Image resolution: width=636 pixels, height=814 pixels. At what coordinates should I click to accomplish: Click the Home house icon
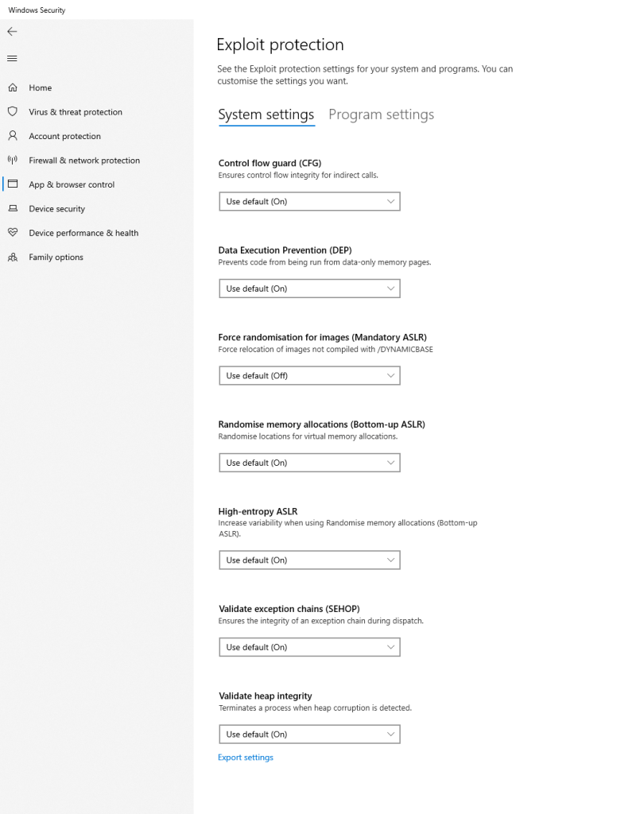pyautogui.click(x=13, y=87)
